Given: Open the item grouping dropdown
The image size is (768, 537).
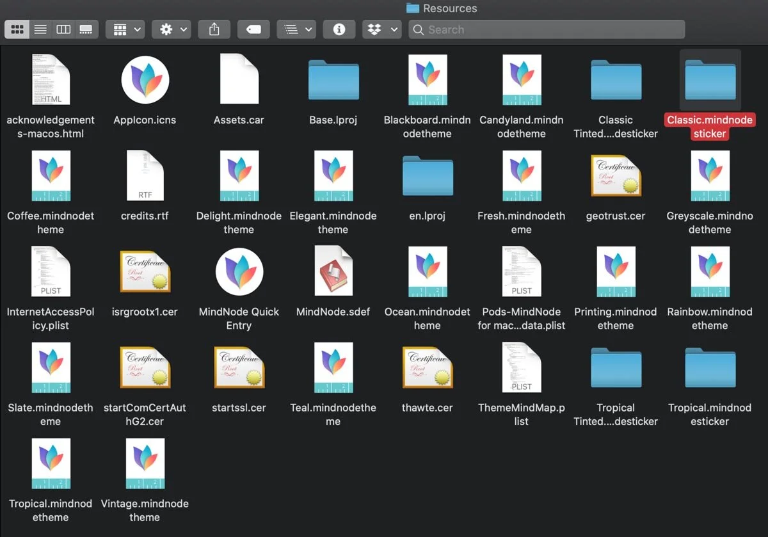Looking at the screenshot, I should click(x=125, y=29).
